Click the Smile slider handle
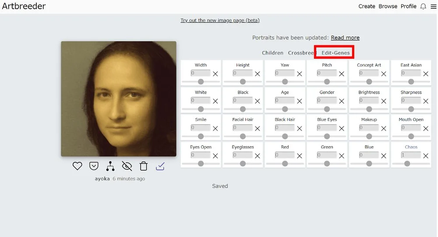The image size is (438, 237). click(x=201, y=136)
